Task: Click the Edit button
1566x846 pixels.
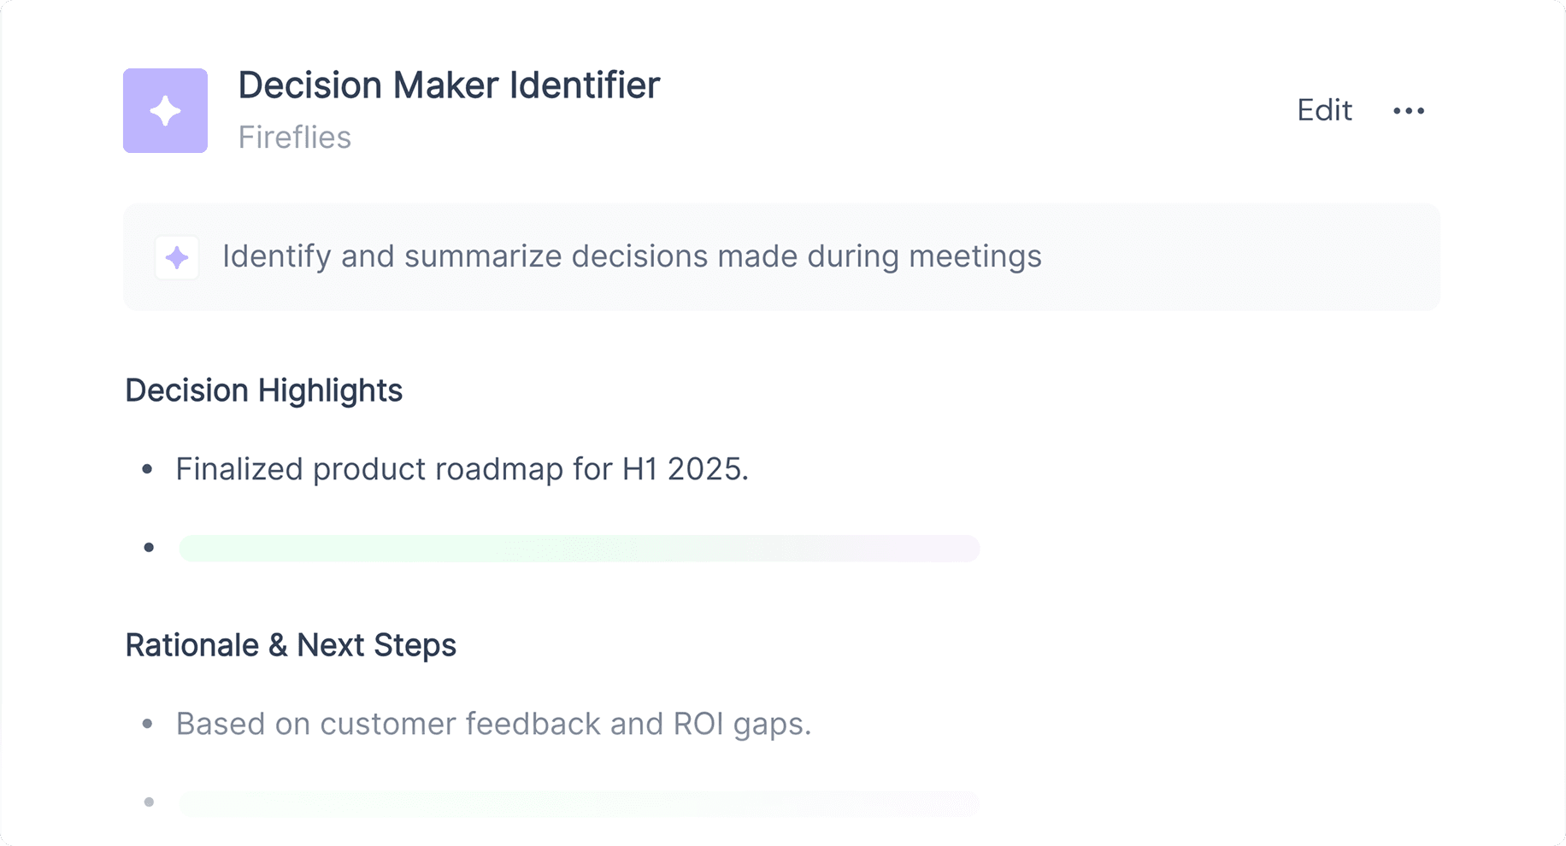Action: pos(1324,110)
